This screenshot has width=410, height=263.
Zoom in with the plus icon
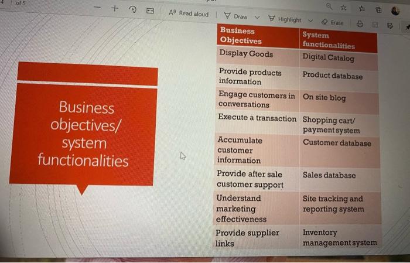115,8
